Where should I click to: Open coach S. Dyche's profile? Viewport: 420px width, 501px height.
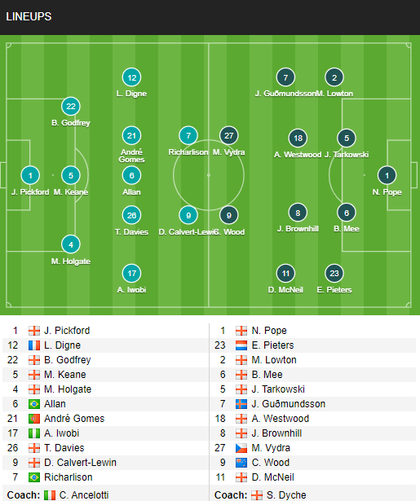click(x=286, y=495)
